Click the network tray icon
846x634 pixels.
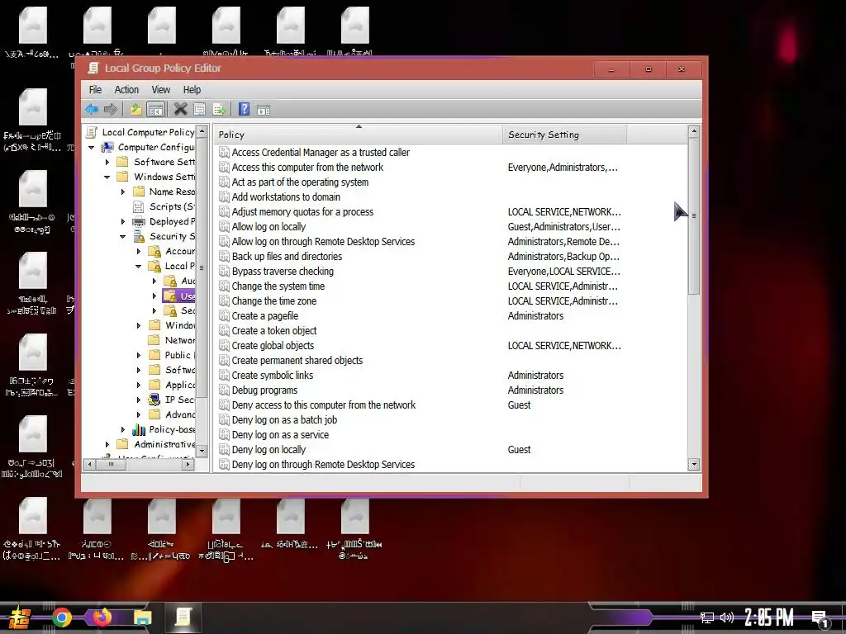click(x=707, y=617)
